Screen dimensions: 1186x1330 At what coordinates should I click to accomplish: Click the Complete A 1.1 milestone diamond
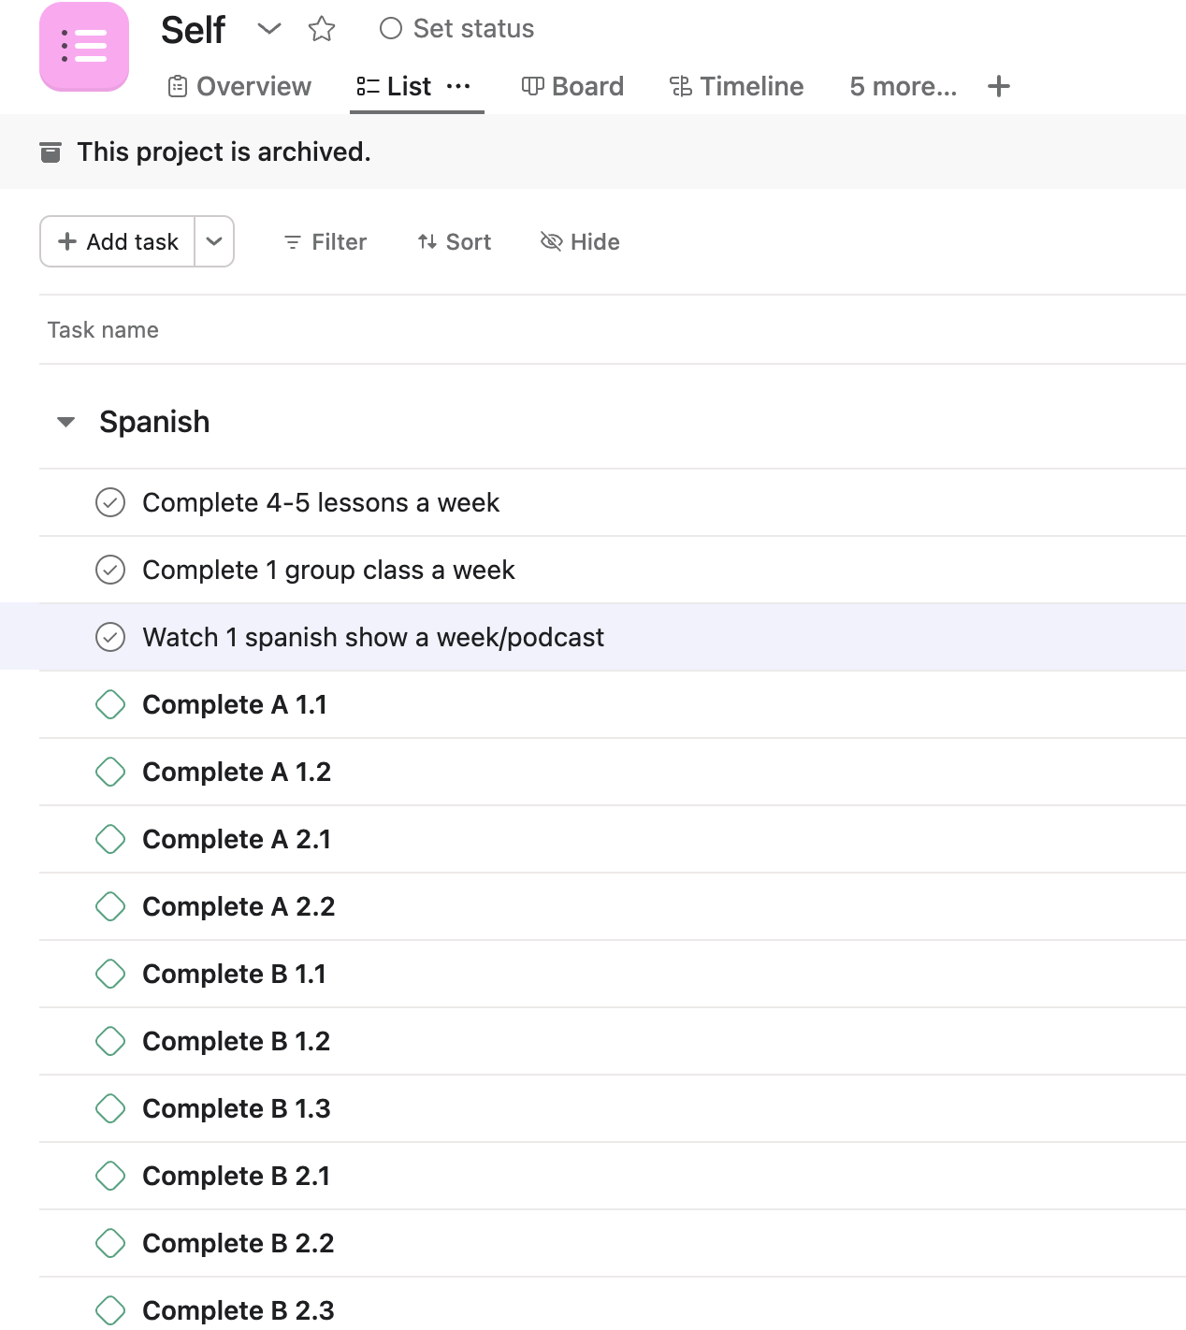pyautogui.click(x=110, y=704)
